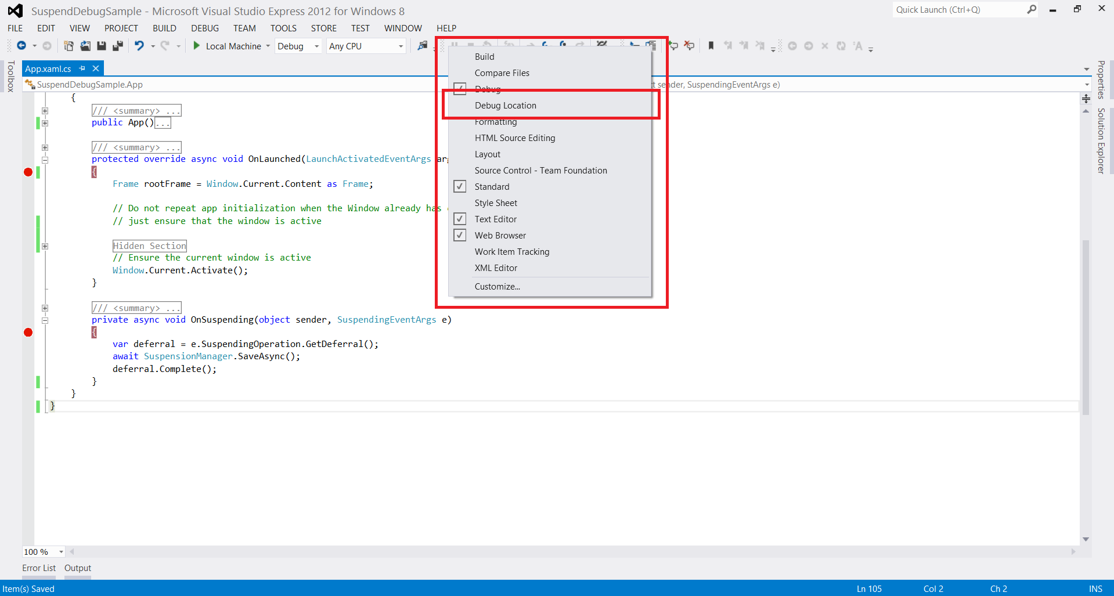Collapse the OnLaunched method outline
Screen dimensions: 1114x596
(x=45, y=160)
